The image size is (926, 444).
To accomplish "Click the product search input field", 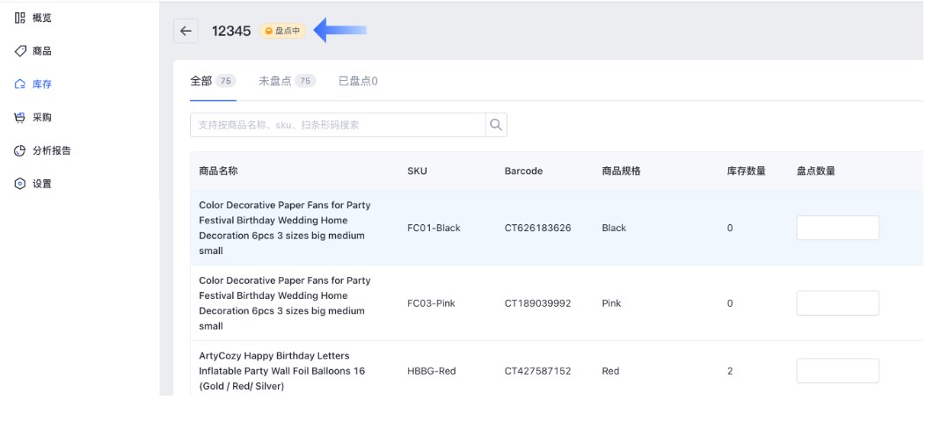I will tap(338, 125).
